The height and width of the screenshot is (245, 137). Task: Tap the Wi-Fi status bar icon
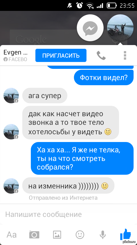pos(90,6)
